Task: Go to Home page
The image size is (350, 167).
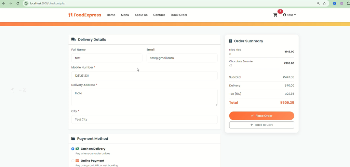Action: [111, 15]
